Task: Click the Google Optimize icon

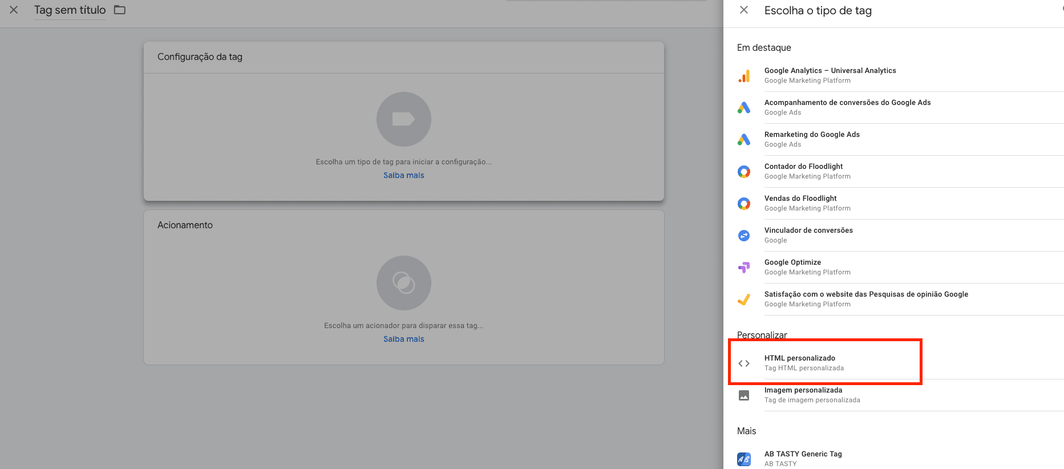Action: (x=744, y=267)
